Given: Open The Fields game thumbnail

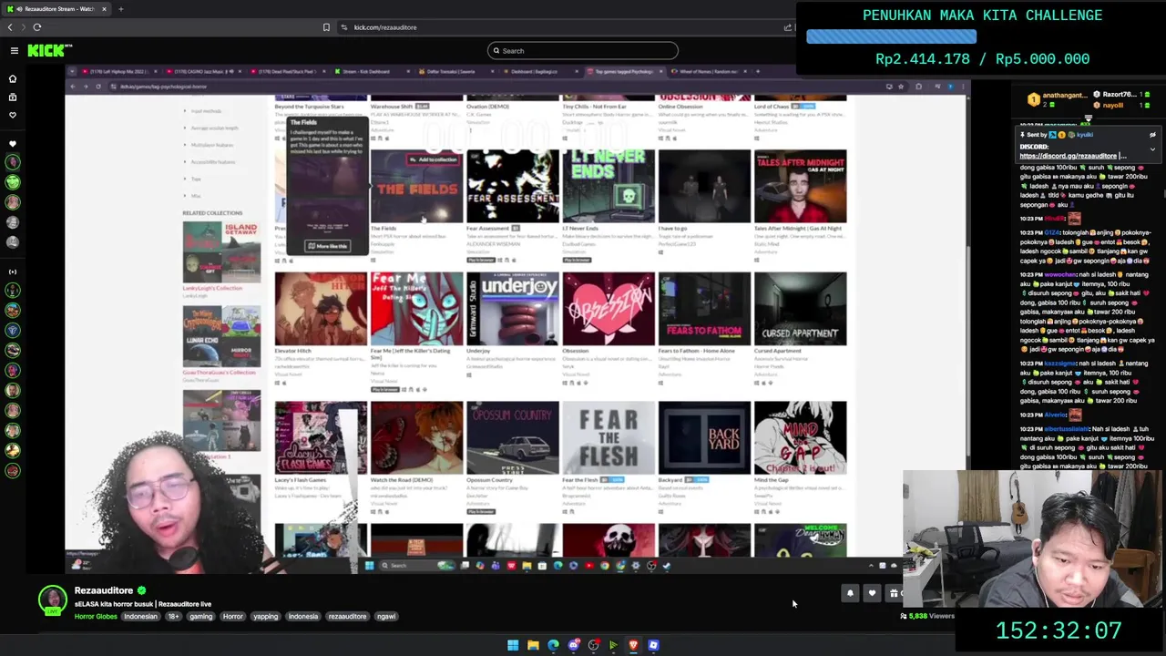Looking at the screenshot, I should click(x=416, y=186).
